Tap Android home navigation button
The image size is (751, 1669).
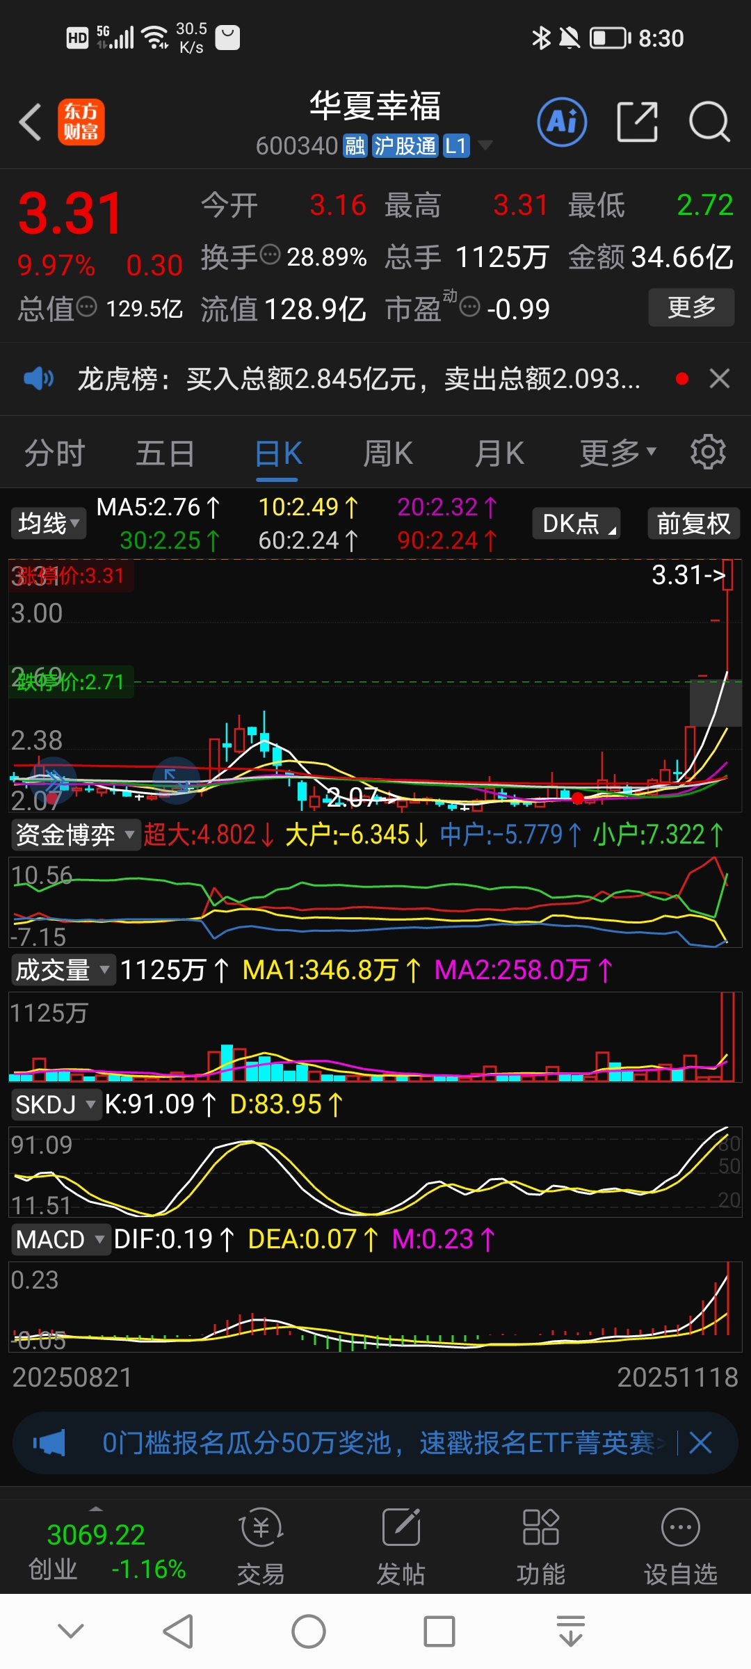[308, 1631]
